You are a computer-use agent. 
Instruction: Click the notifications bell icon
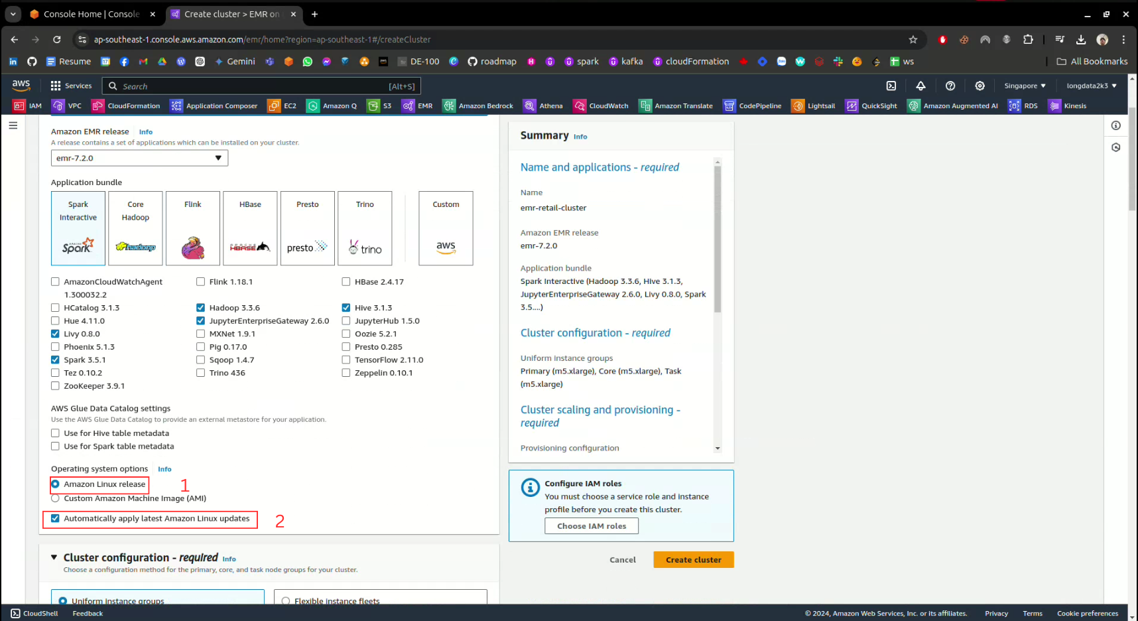(920, 86)
